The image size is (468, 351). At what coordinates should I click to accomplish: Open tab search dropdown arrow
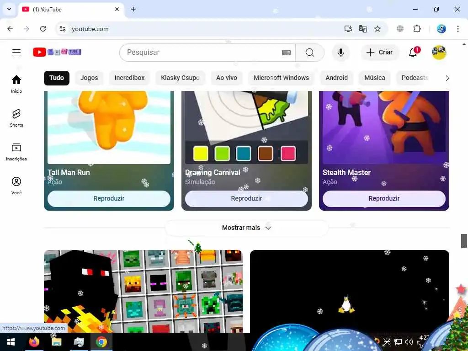(9, 9)
